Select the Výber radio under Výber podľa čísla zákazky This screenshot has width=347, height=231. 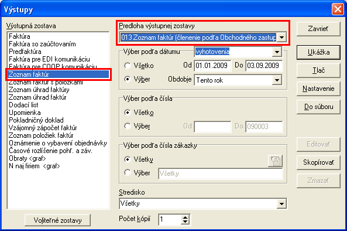(x=128, y=173)
